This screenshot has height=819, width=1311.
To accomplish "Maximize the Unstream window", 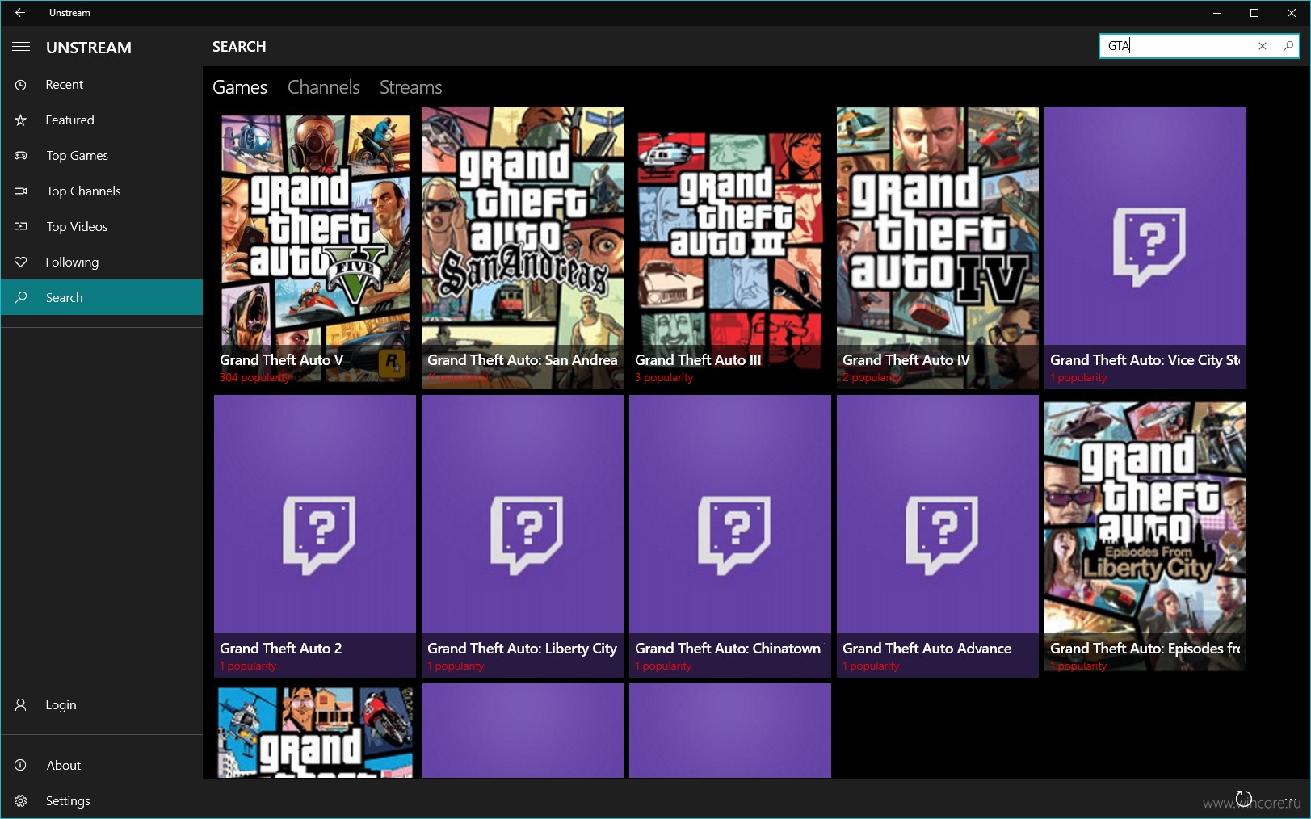I will pyautogui.click(x=1254, y=13).
